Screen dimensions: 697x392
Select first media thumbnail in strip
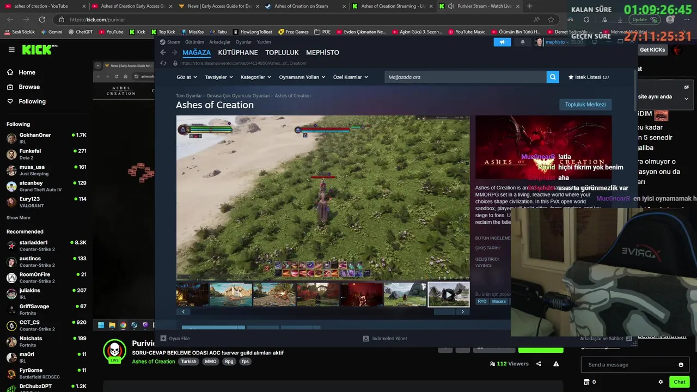[x=192, y=295]
